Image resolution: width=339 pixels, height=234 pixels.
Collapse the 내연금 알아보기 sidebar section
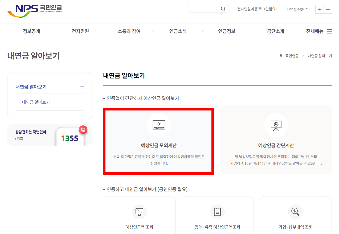(82, 87)
